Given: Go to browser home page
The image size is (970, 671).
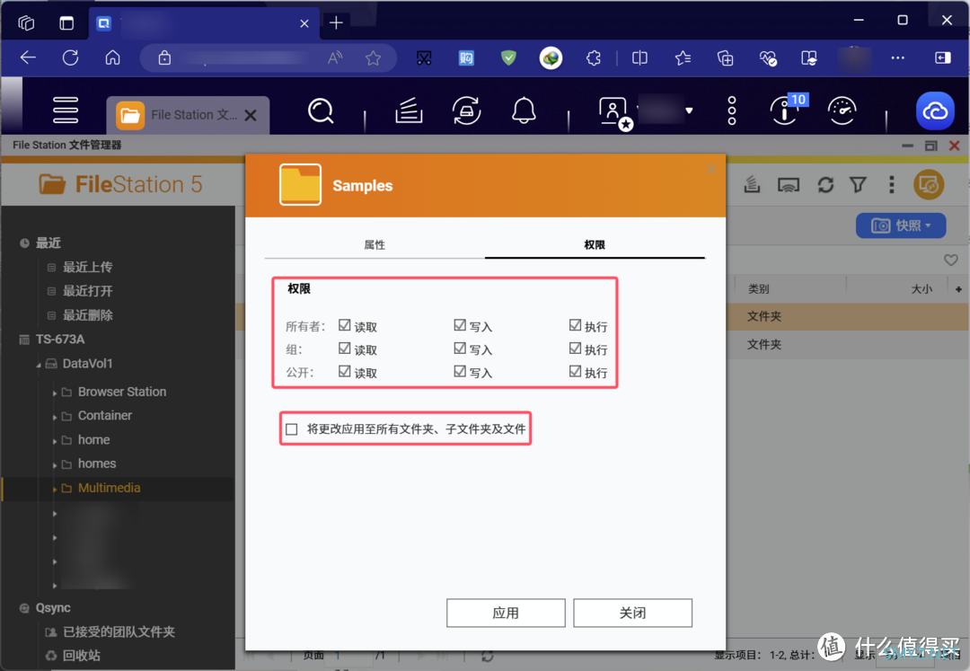Looking at the screenshot, I should click(112, 58).
